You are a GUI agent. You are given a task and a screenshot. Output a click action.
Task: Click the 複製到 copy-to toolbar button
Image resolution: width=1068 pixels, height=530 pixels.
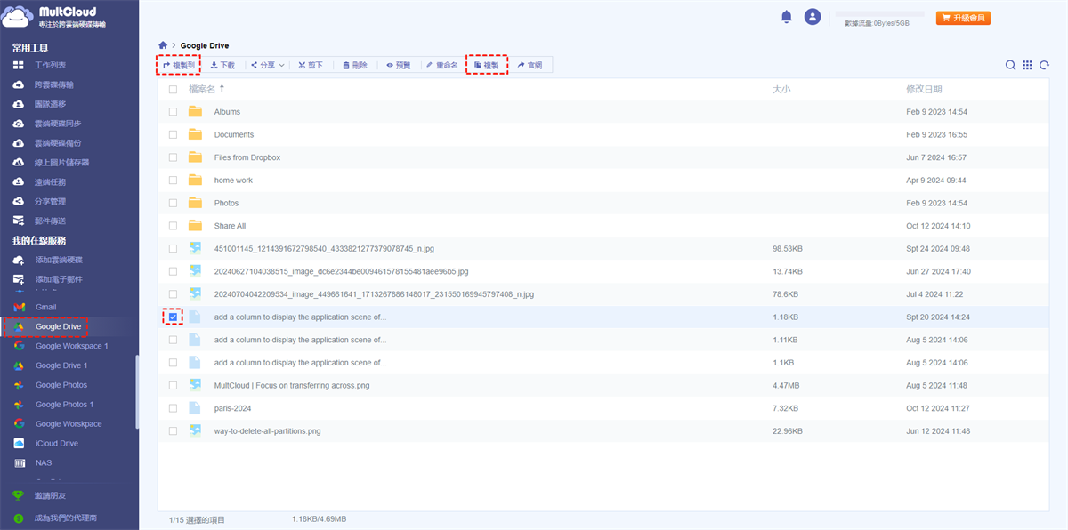pos(178,65)
